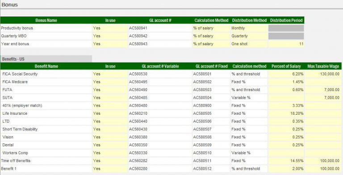Click the Max Taxable Wage column header

(x=323, y=66)
